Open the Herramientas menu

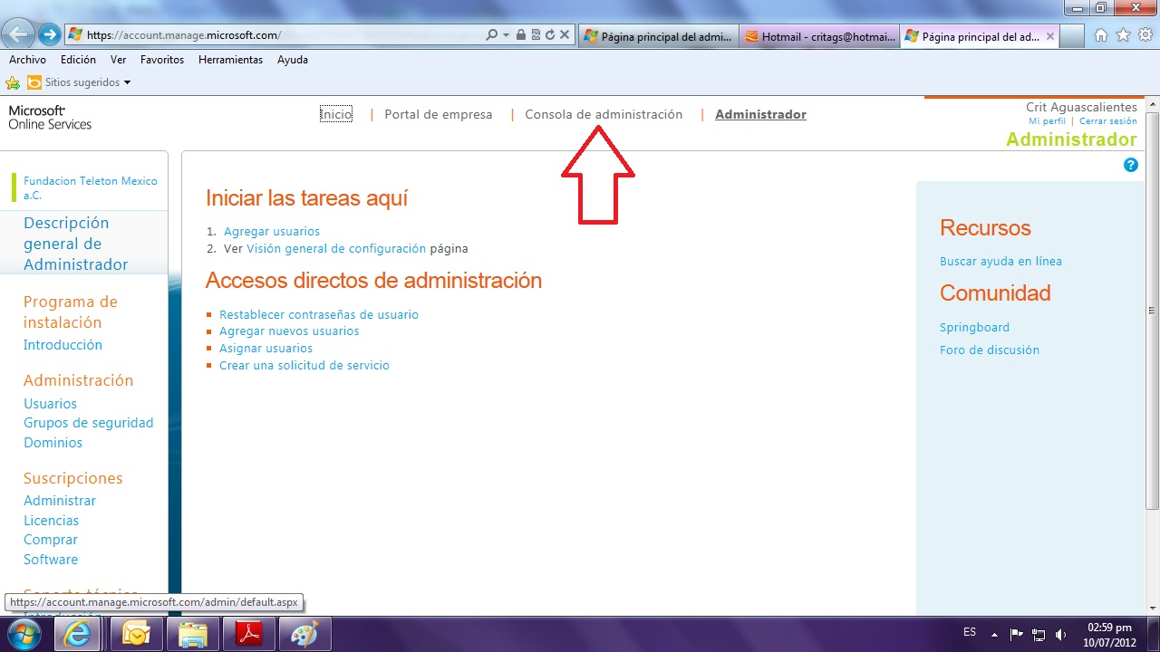pyautogui.click(x=230, y=60)
